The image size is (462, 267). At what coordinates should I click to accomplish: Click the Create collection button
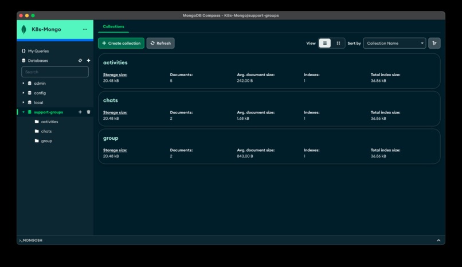coord(121,44)
